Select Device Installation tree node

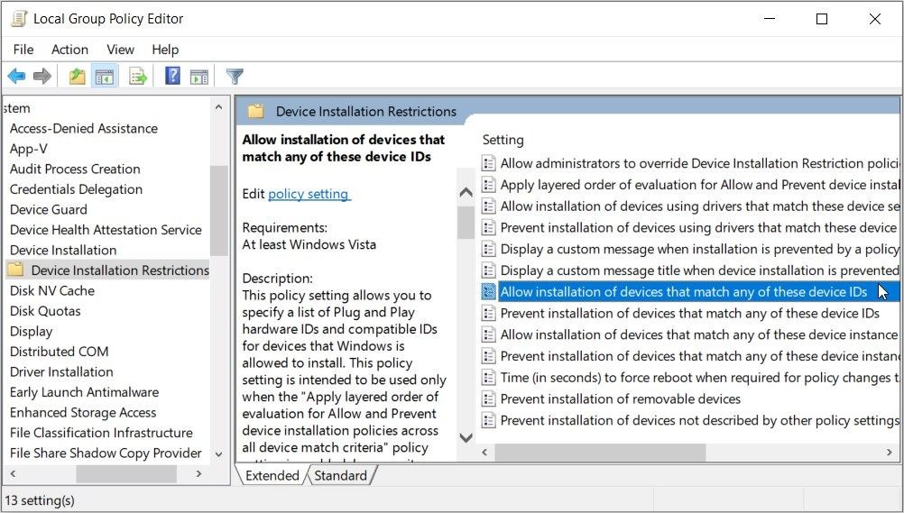click(63, 250)
